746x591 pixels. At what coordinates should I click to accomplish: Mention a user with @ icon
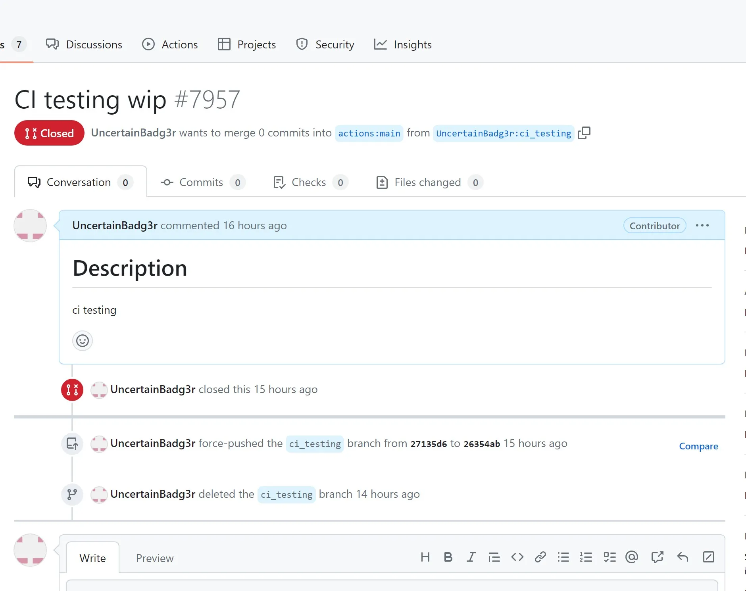pyautogui.click(x=631, y=557)
